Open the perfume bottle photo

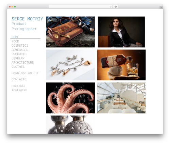pos(70,125)
